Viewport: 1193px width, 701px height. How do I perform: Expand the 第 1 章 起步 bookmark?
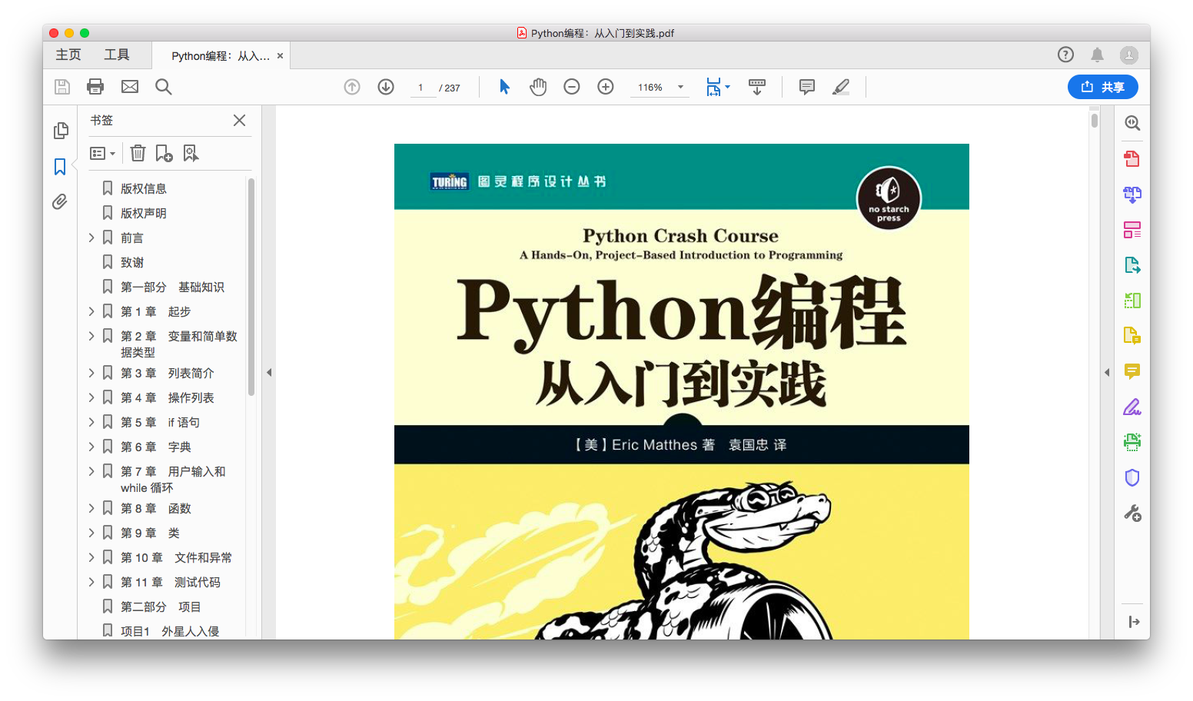pyautogui.click(x=91, y=311)
